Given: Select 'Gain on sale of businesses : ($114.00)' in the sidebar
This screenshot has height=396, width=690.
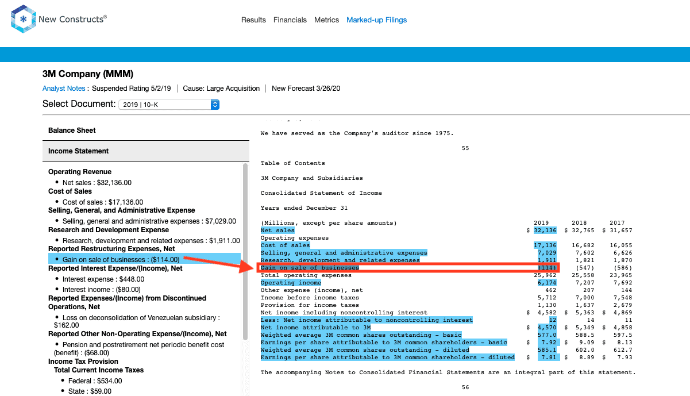Looking at the screenshot, I should (x=144, y=260).
